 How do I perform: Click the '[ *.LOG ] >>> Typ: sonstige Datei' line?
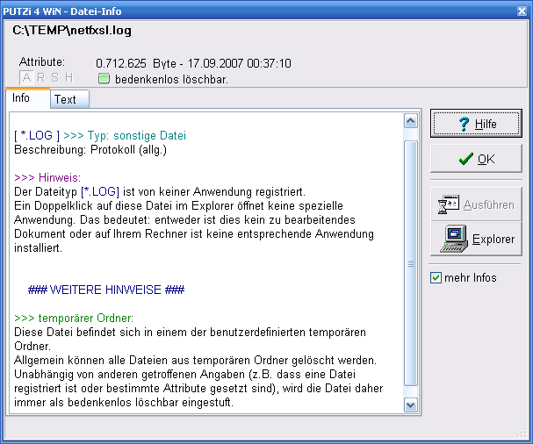[x=100, y=135]
